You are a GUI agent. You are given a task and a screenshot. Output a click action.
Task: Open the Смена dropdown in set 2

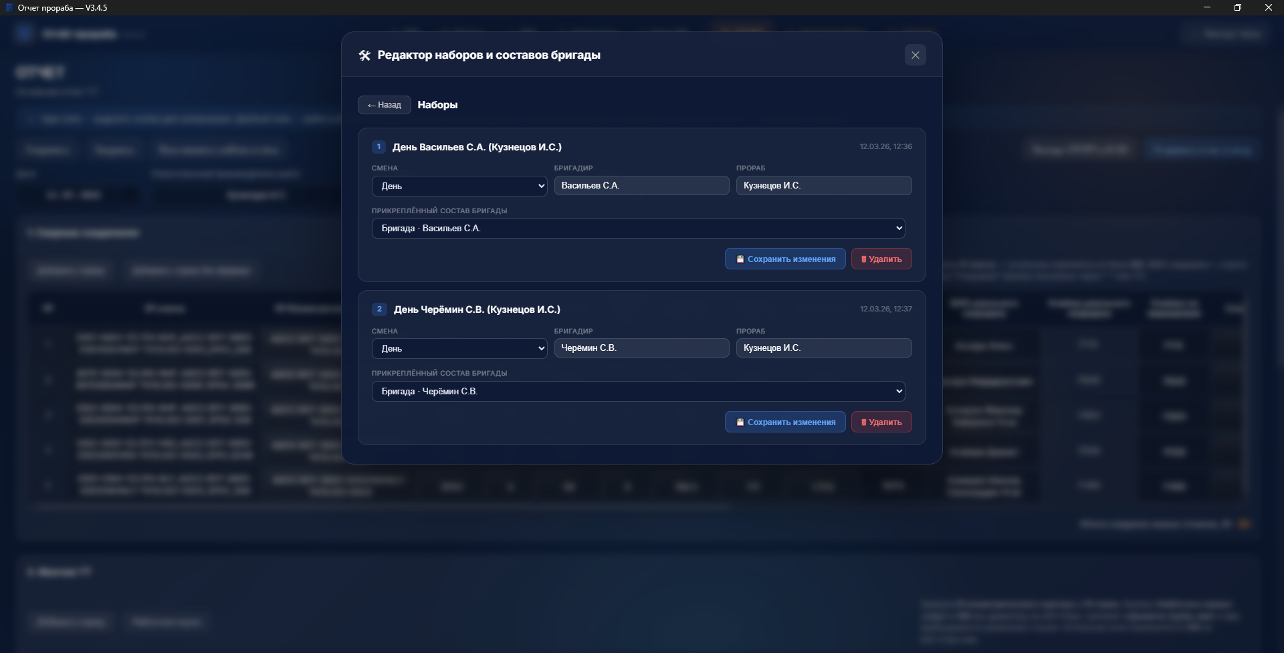click(459, 348)
